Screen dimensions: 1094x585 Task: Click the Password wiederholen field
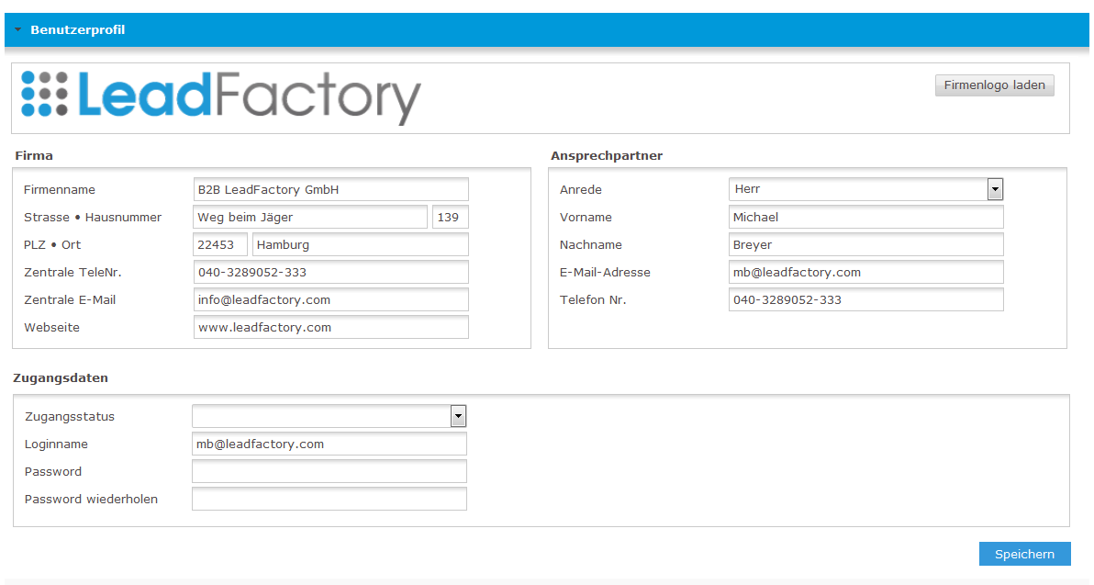pyautogui.click(x=329, y=500)
